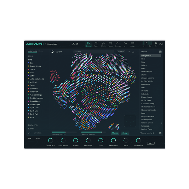Open the Effects page icon
The image size is (189, 189).
pyautogui.click(x=103, y=44)
